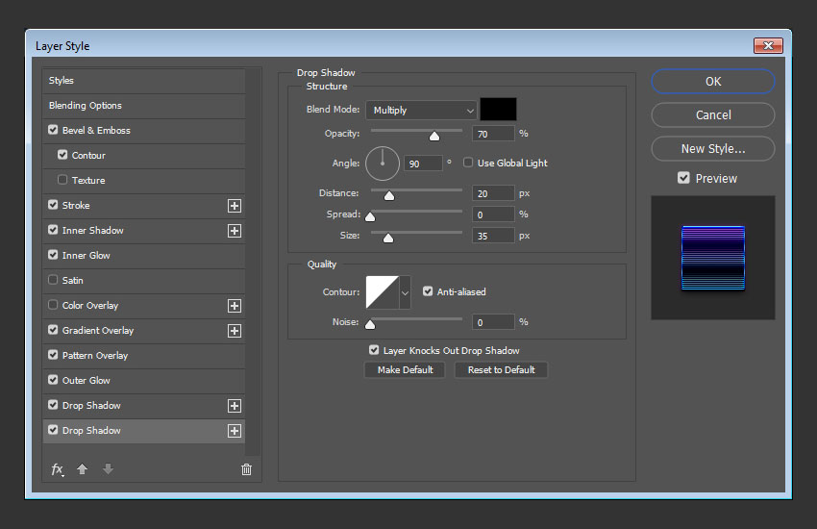This screenshot has width=817, height=529.
Task: Uncheck the Pattern Overlay checkbox
Action: 53,355
